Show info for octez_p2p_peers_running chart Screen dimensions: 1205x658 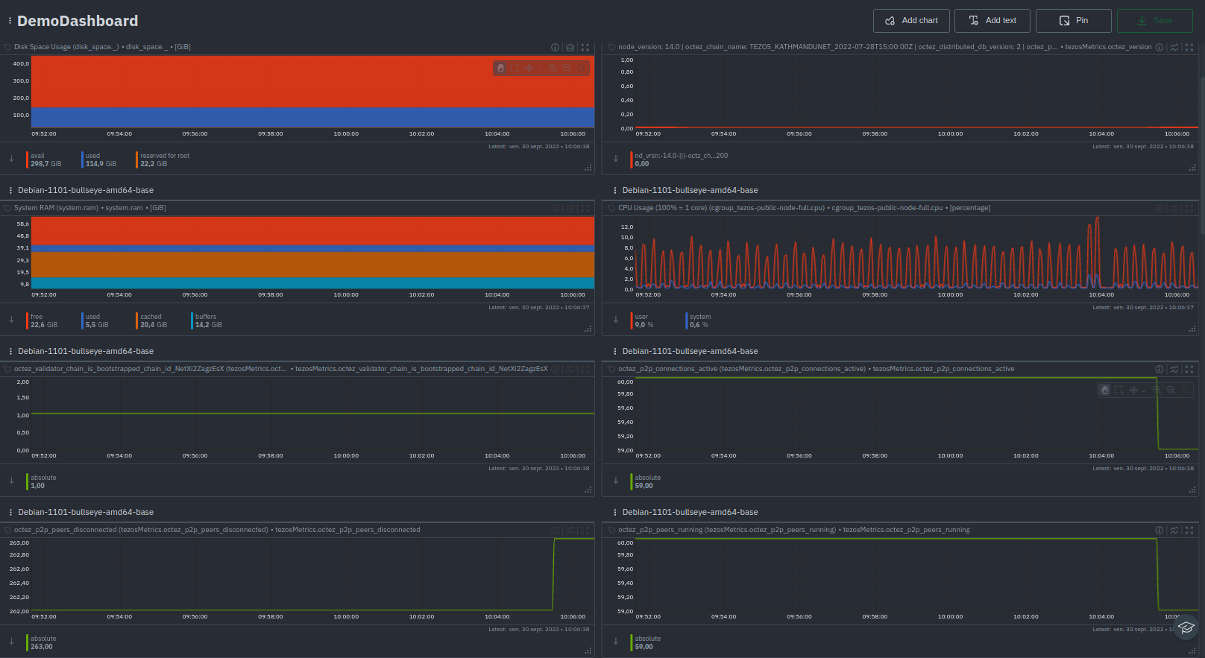coord(1160,530)
